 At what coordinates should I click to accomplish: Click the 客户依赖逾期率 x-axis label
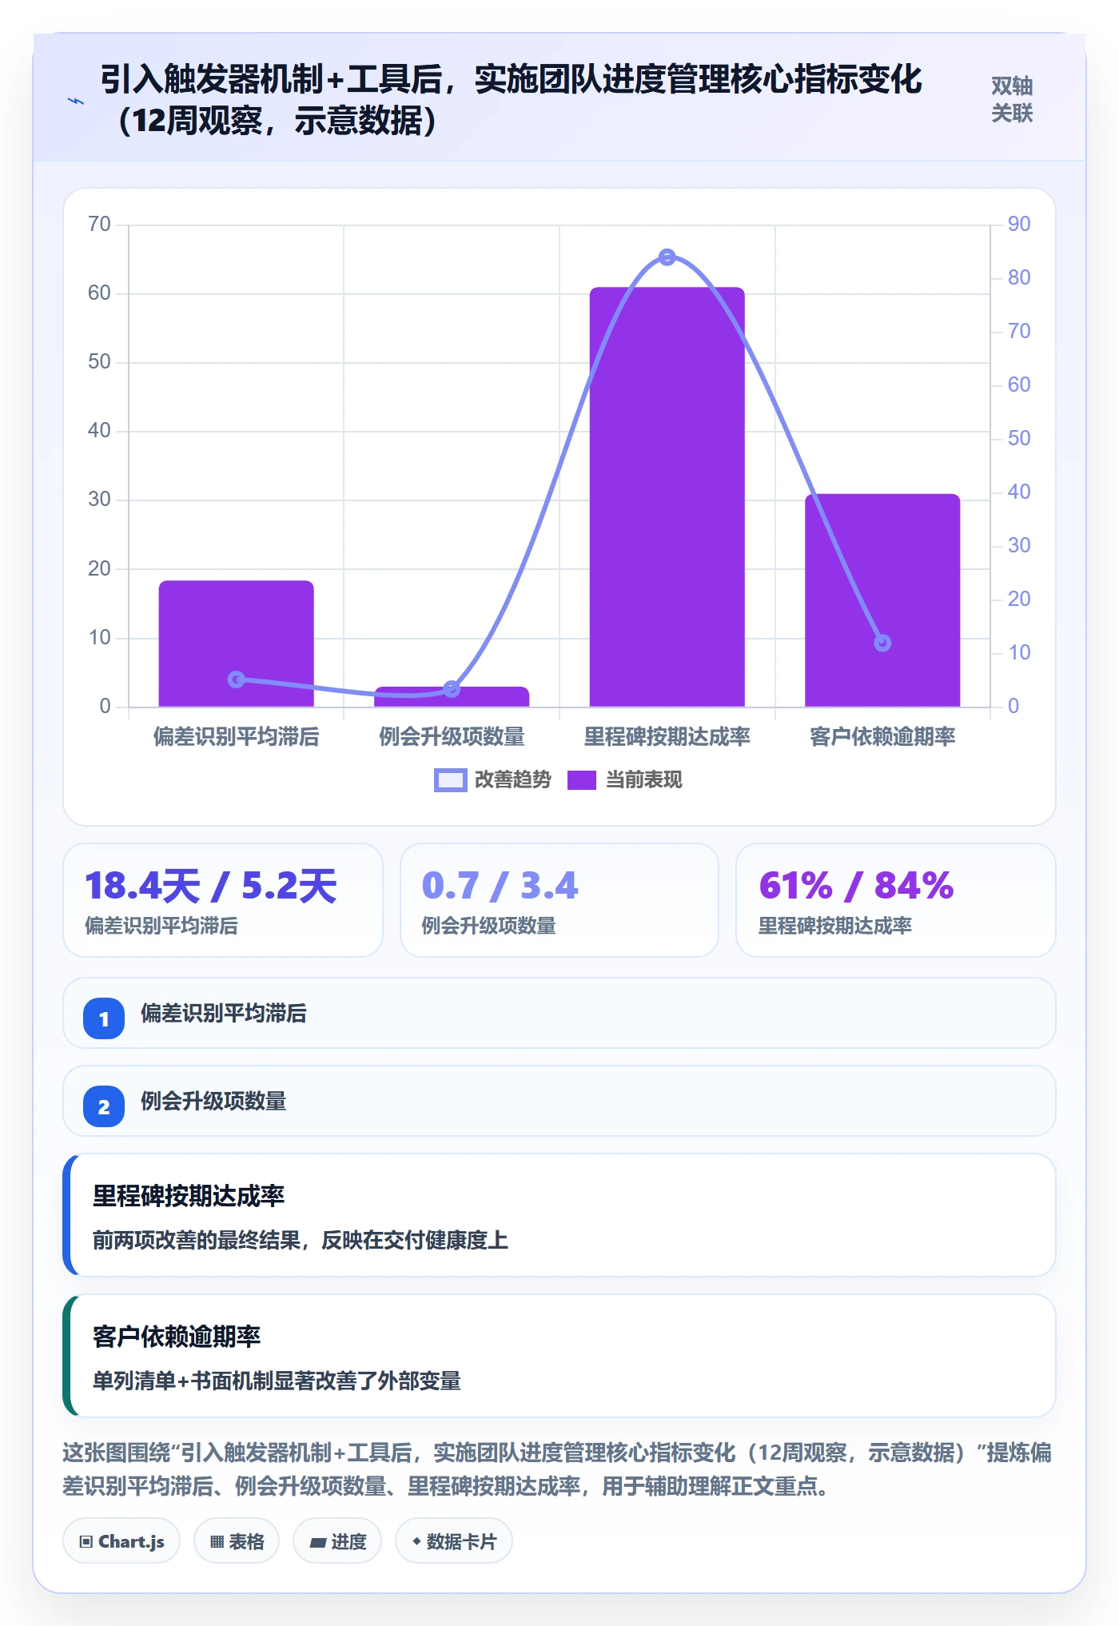click(882, 736)
